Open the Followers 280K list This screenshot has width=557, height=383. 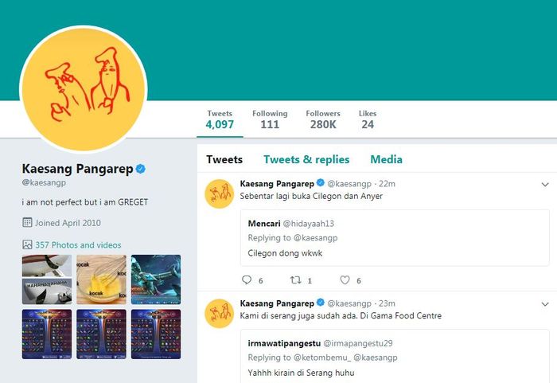pos(323,119)
